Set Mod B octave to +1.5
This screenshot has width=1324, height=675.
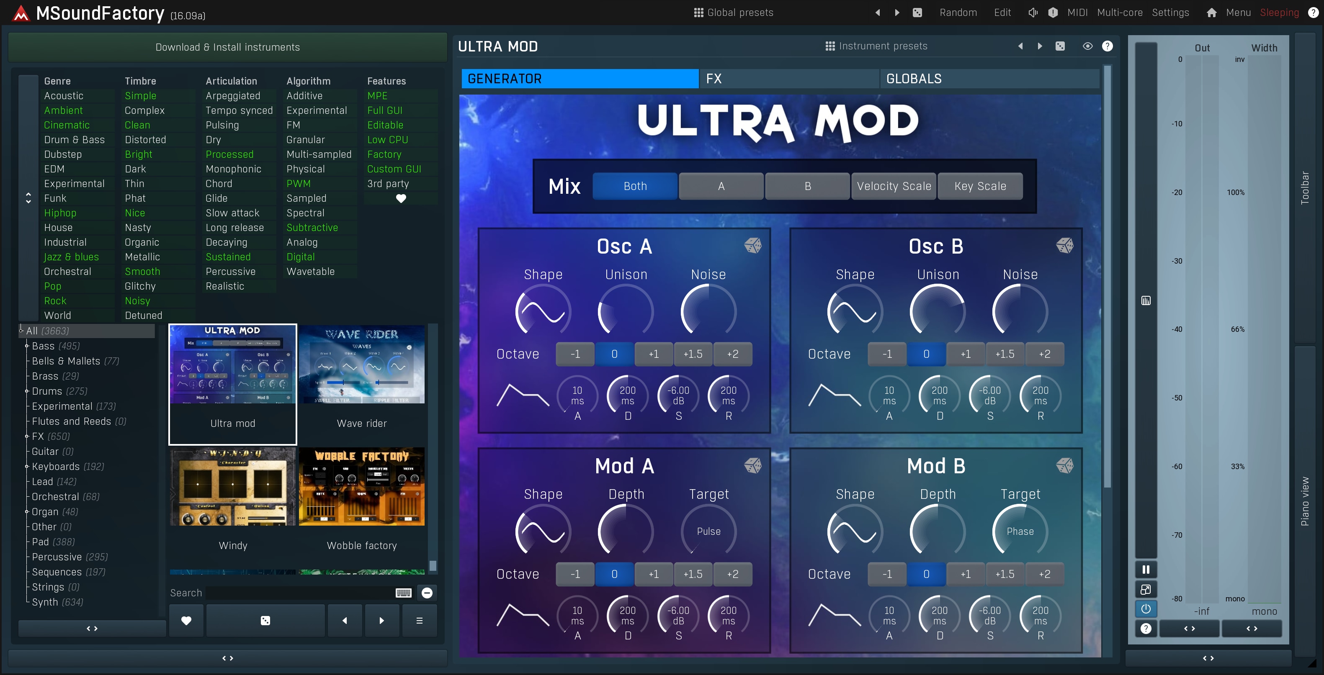click(1005, 574)
